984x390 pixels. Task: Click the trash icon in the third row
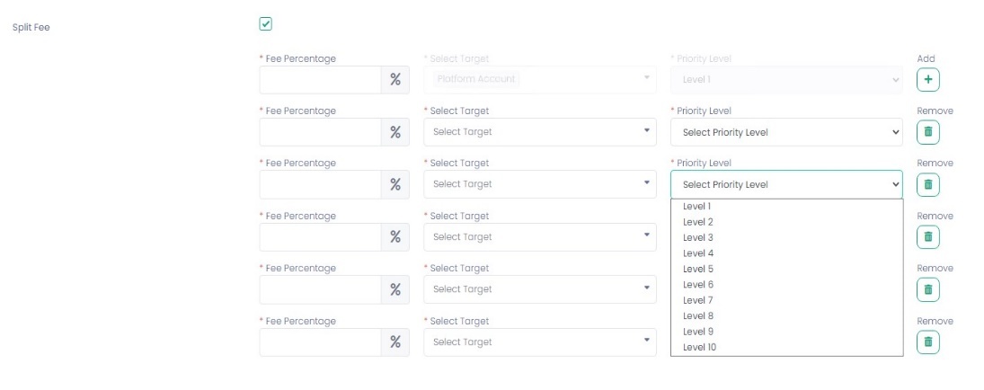click(927, 184)
